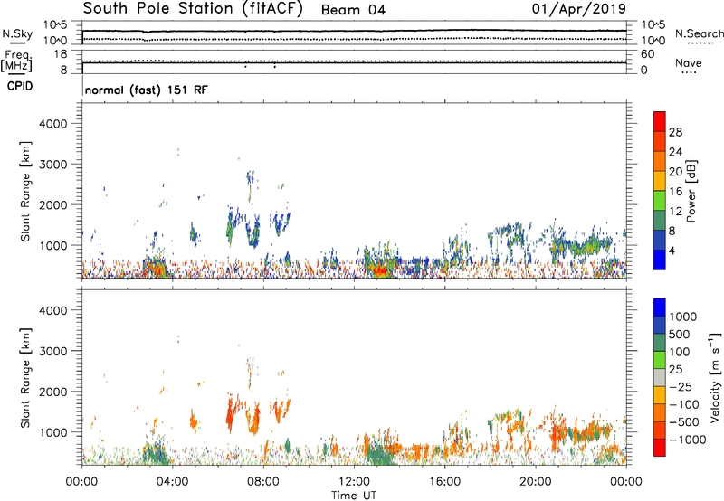The height and width of the screenshot is (501, 724).
Task: Click the light green segment of Power color bar
Action: [660, 201]
